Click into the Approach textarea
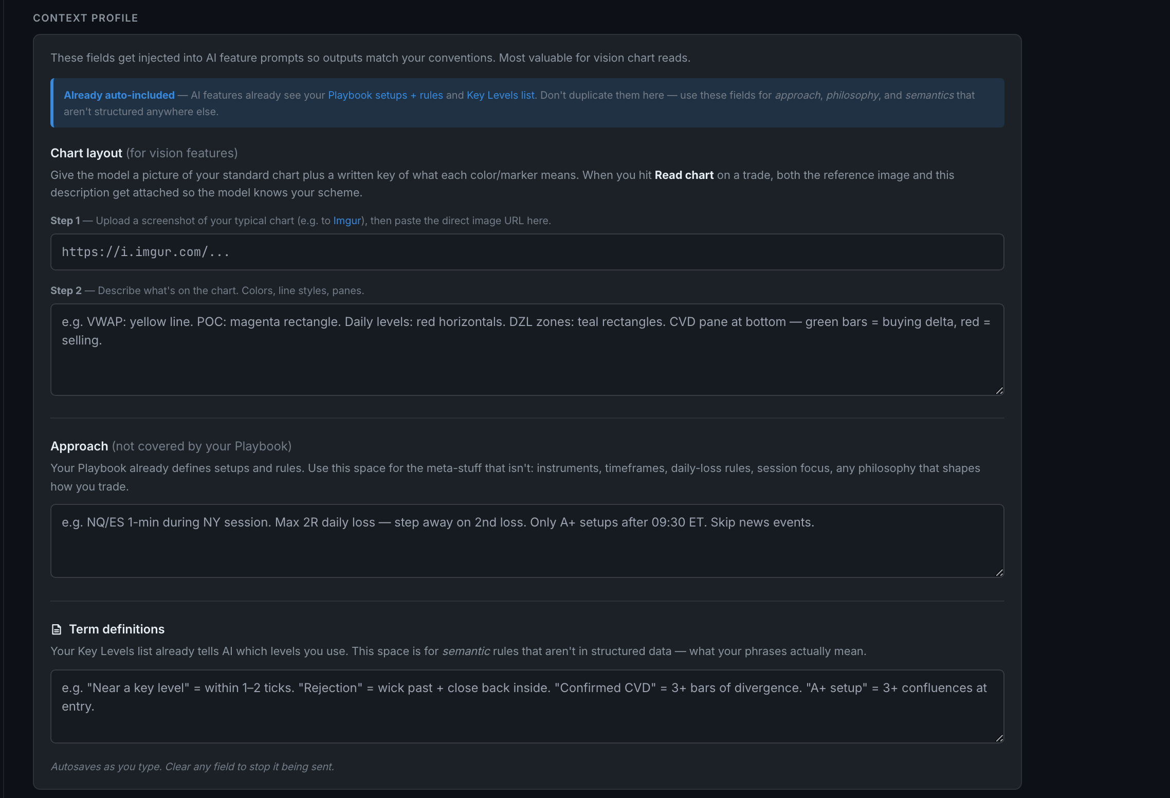Image resolution: width=1170 pixels, height=798 pixels. [527, 541]
